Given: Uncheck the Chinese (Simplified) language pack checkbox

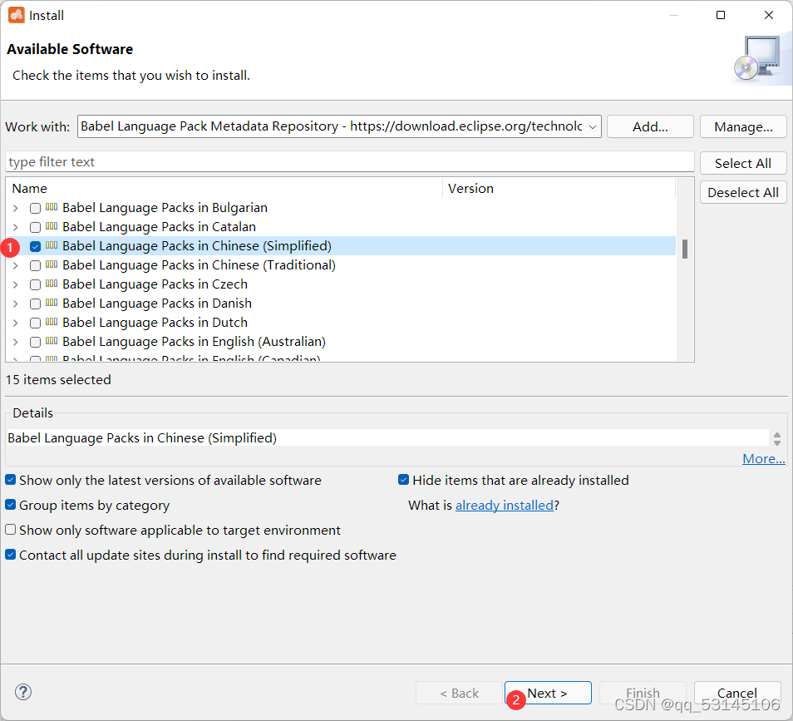Looking at the screenshot, I should tap(36, 246).
